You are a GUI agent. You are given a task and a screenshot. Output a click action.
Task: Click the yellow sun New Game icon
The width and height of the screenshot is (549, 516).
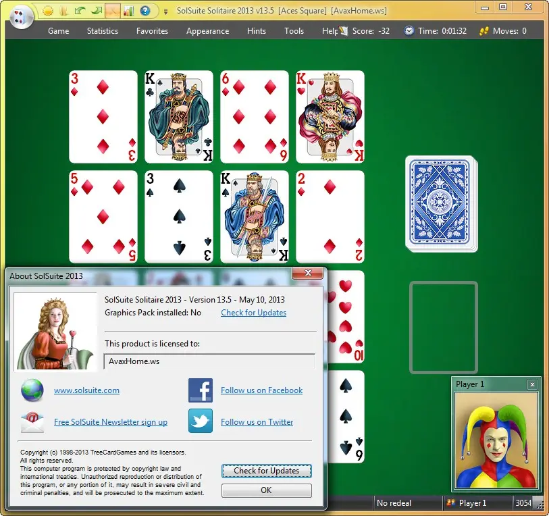click(48, 11)
